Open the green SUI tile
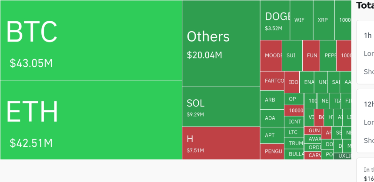This screenshot has width=374, height=182. (x=292, y=55)
